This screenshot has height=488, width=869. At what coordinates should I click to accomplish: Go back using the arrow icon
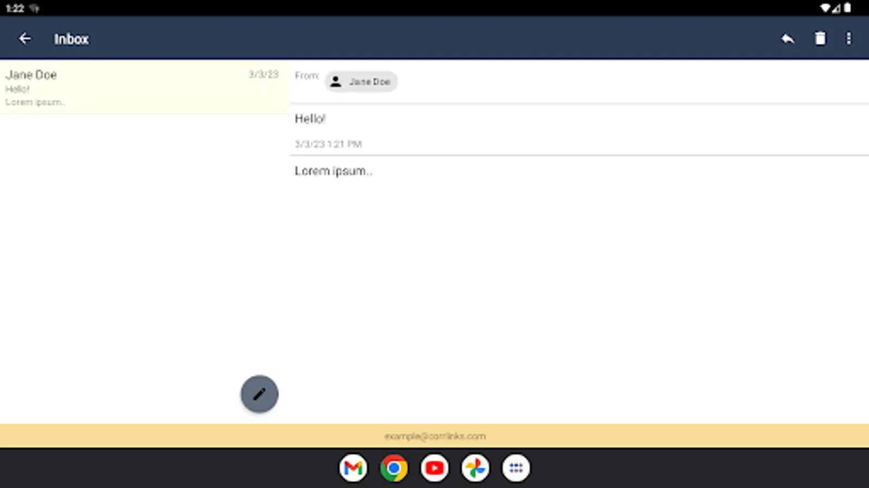tap(25, 38)
